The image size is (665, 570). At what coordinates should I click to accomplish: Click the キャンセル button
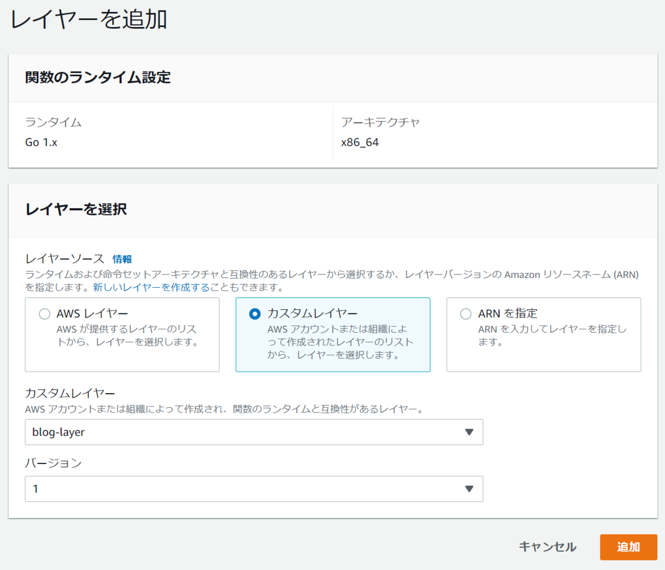pos(548,547)
